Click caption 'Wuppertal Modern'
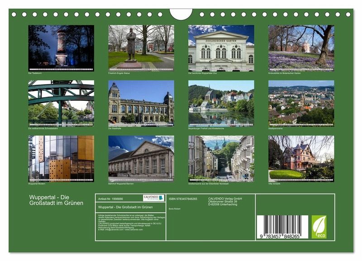Screen dimensions: 362x261 pyautogui.click(x=37, y=184)
